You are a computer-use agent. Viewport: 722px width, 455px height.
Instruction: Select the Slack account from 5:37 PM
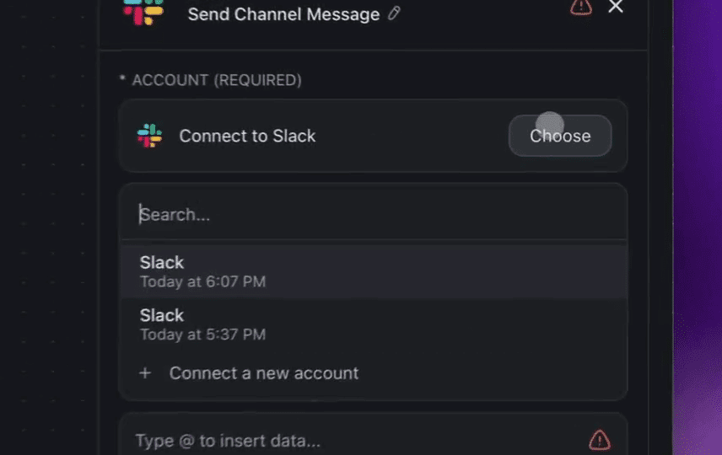[x=373, y=324]
